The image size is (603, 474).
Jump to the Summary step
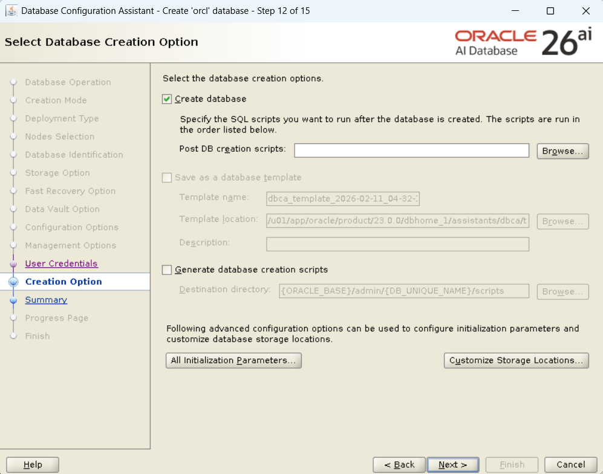tap(46, 300)
